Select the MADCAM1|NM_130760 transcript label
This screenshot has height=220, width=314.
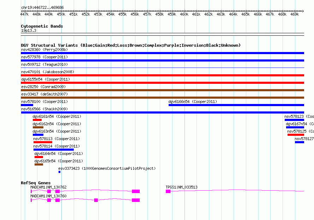pyautogui.click(x=48, y=196)
